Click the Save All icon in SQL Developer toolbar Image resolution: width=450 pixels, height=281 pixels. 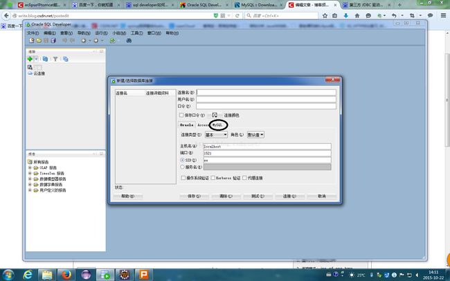[x=53, y=41]
